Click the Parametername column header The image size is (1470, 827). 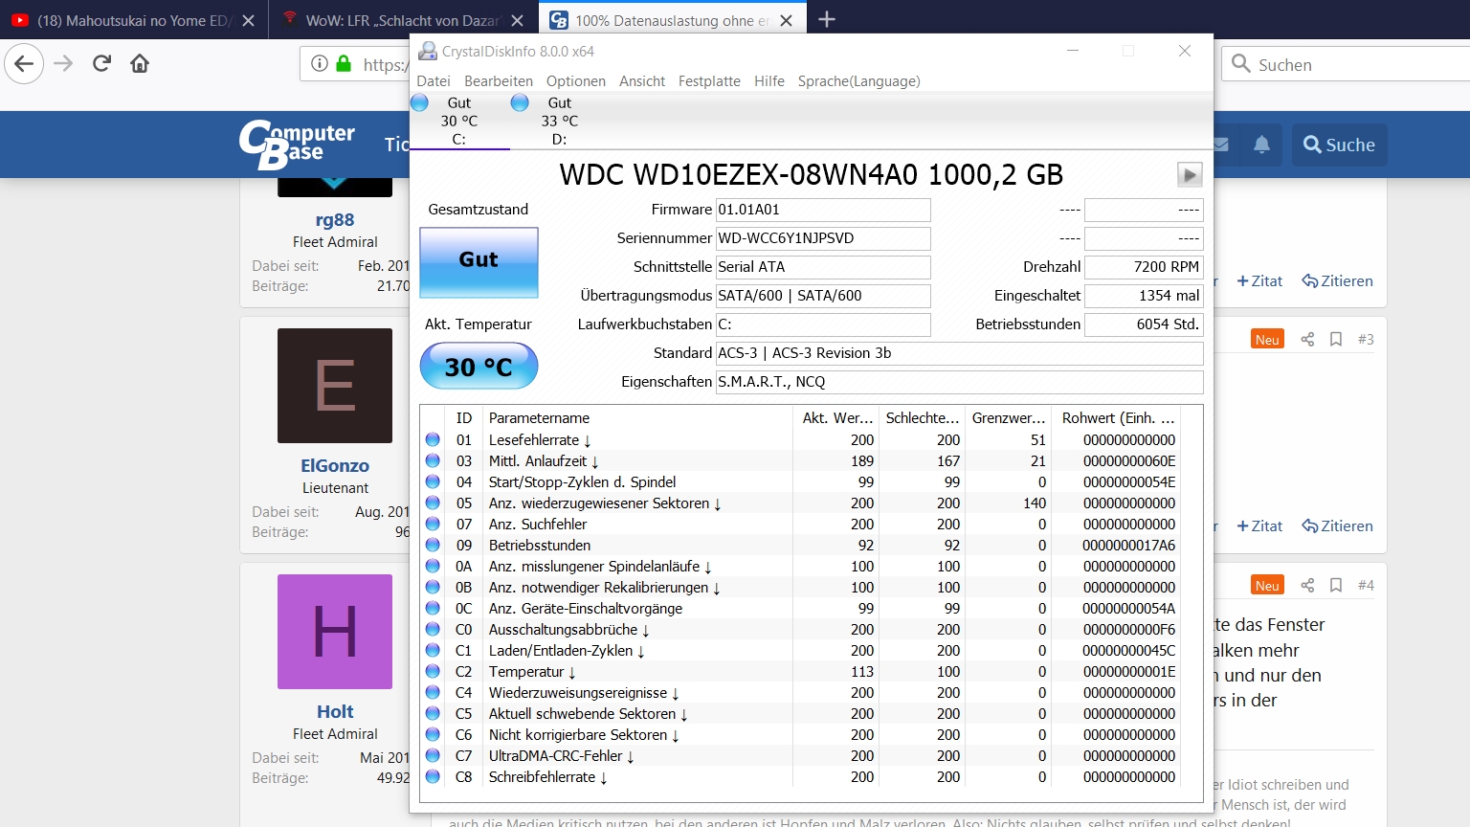pyautogui.click(x=637, y=418)
